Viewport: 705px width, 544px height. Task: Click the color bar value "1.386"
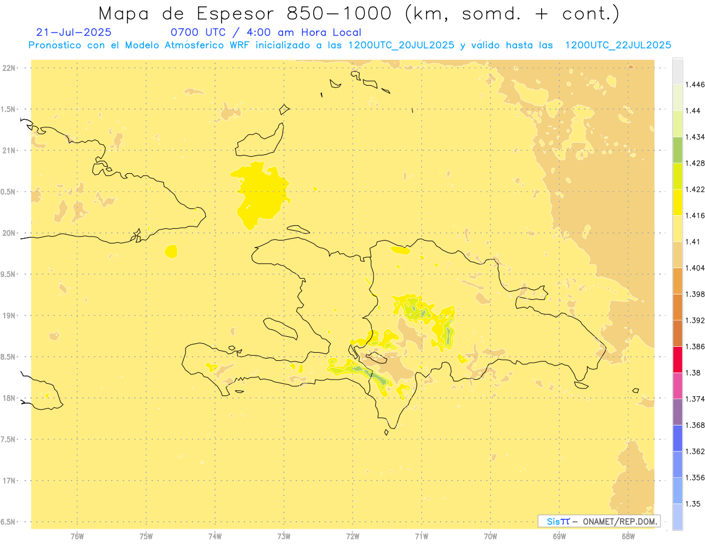point(695,346)
